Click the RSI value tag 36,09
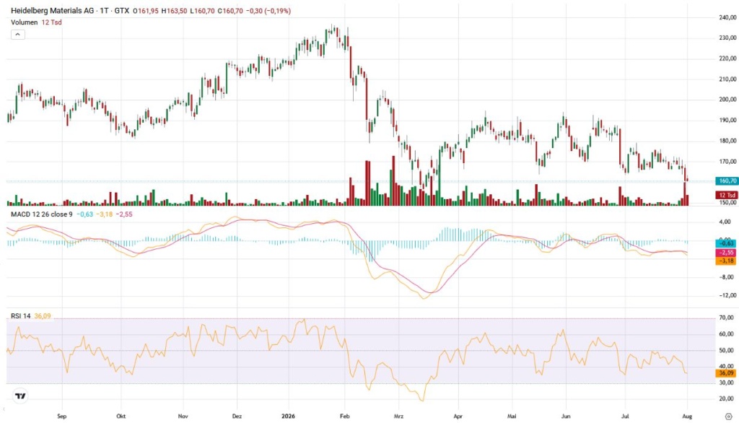The image size is (739, 423). 726,373
